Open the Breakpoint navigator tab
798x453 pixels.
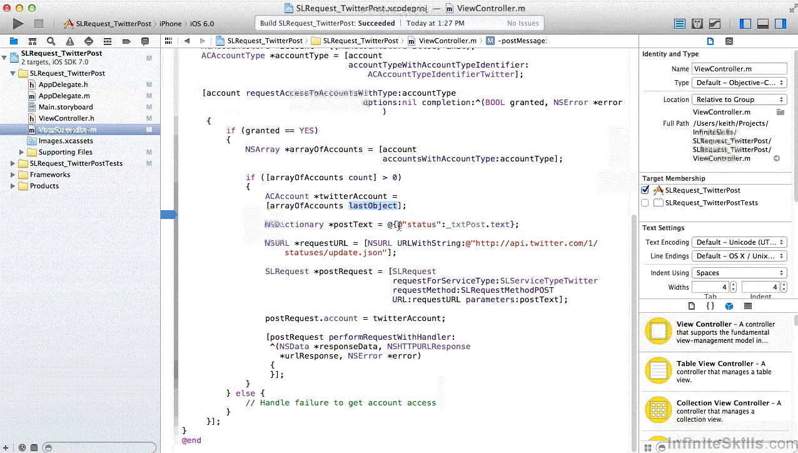[x=126, y=41]
